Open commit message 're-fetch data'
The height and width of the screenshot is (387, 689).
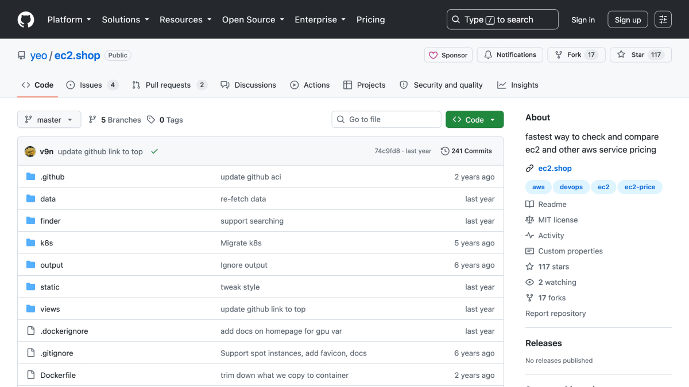[243, 199]
